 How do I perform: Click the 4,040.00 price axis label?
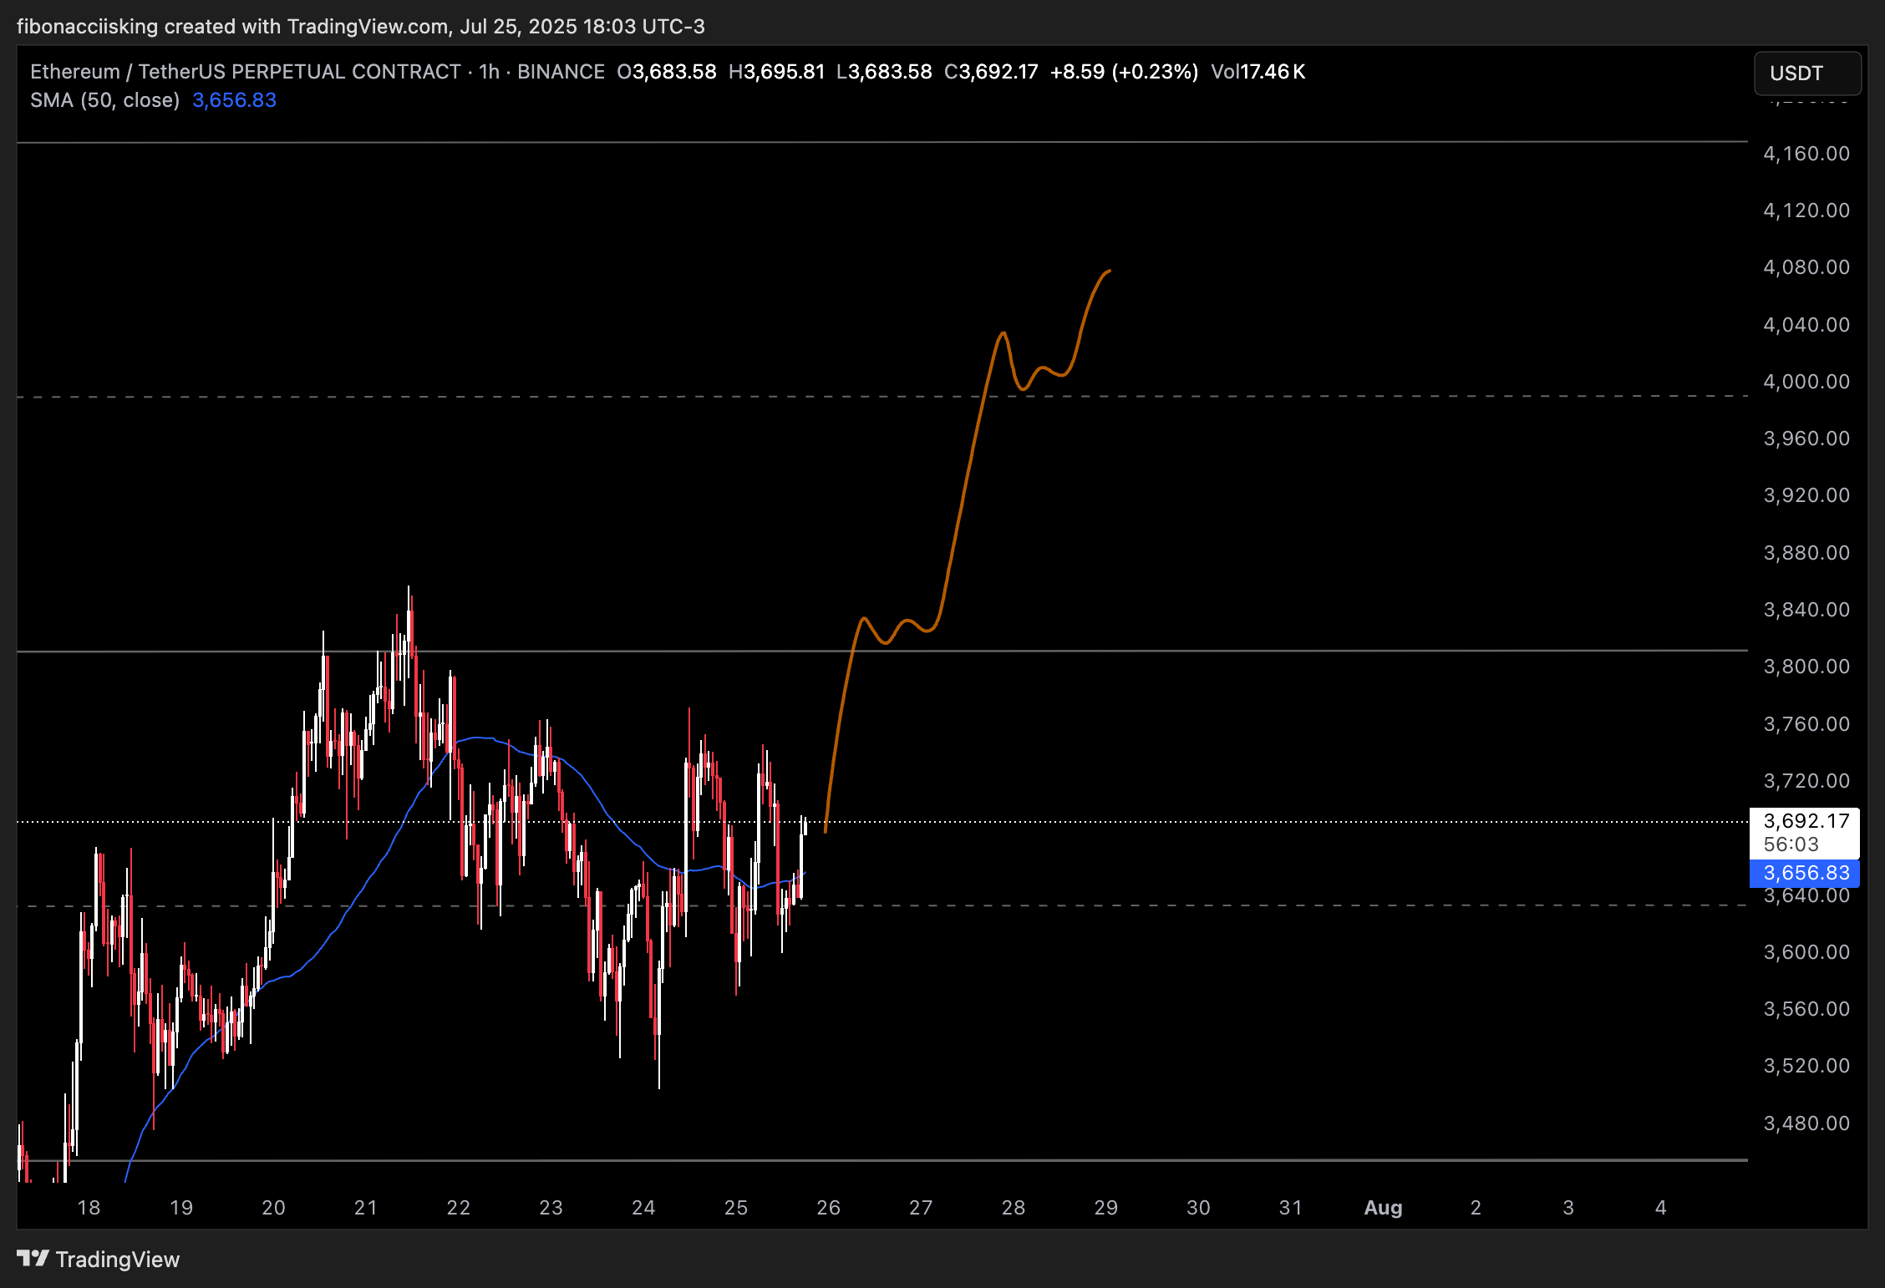pyautogui.click(x=1806, y=325)
